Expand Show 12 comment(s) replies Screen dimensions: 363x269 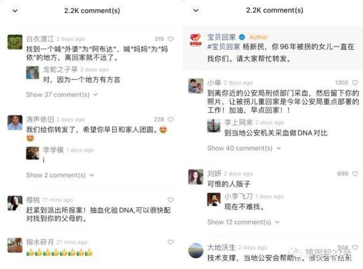coord(243,222)
